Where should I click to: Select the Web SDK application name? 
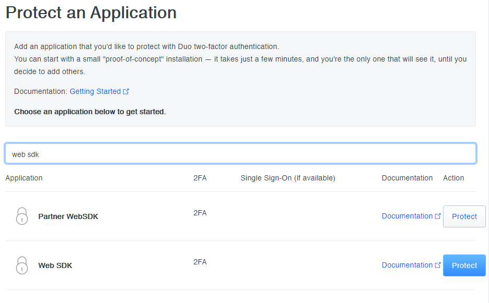[x=55, y=265]
